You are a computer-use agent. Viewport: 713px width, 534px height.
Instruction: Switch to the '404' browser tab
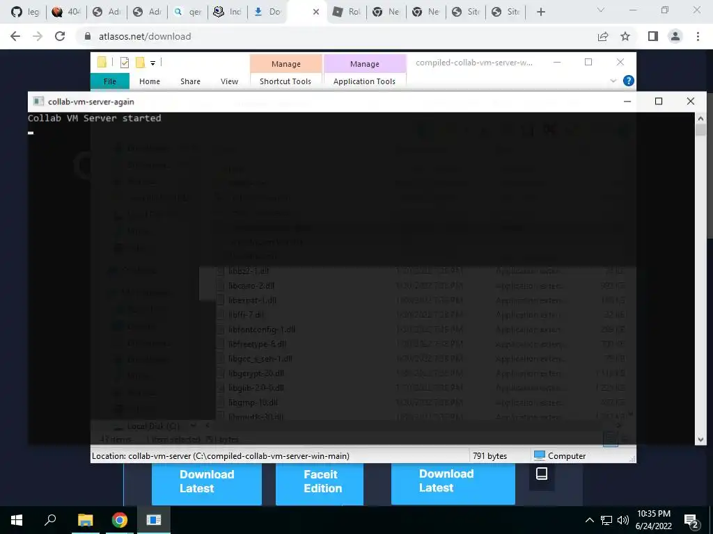coord(66,12)
